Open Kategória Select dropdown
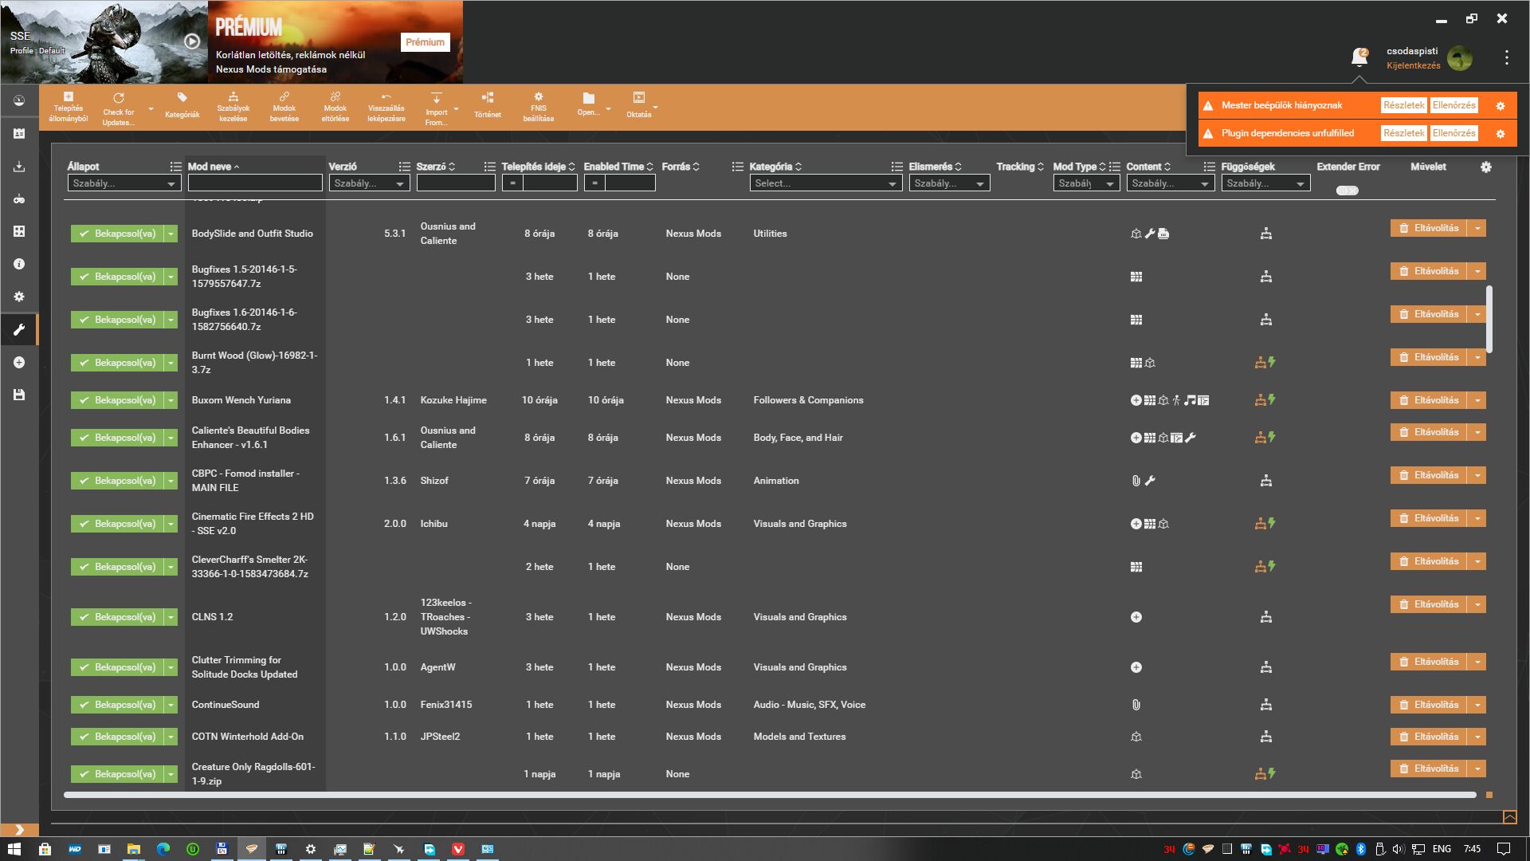 826,183
